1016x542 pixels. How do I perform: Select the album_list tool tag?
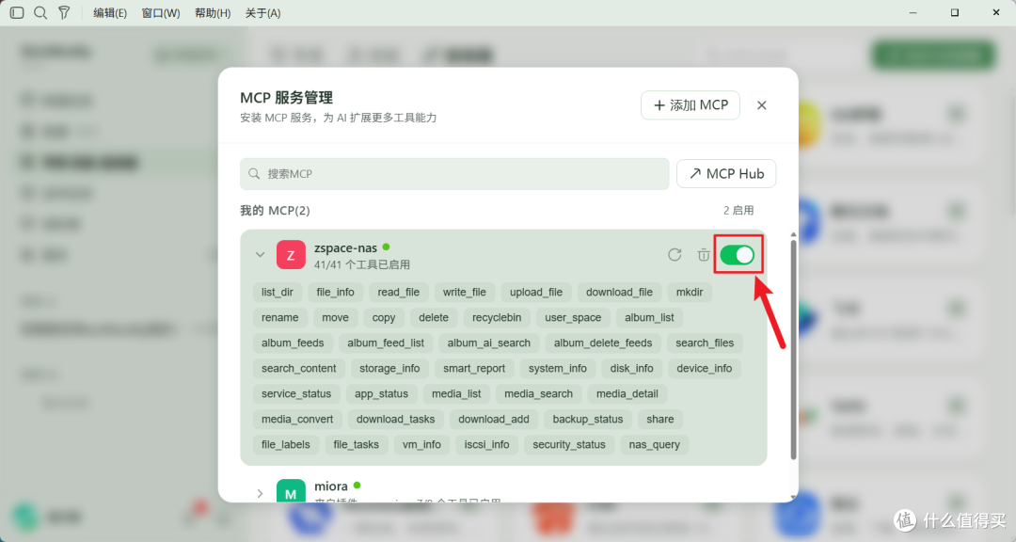(649, 318)
